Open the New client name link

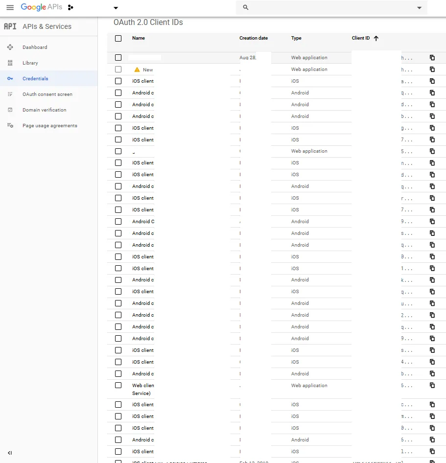pos(148,69)
